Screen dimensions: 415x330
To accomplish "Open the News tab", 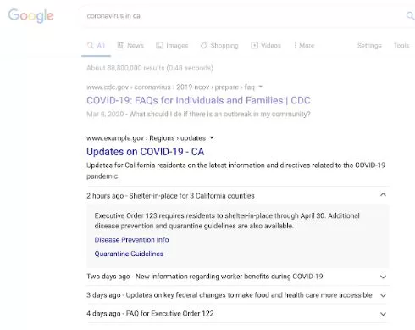I will 130,45.
